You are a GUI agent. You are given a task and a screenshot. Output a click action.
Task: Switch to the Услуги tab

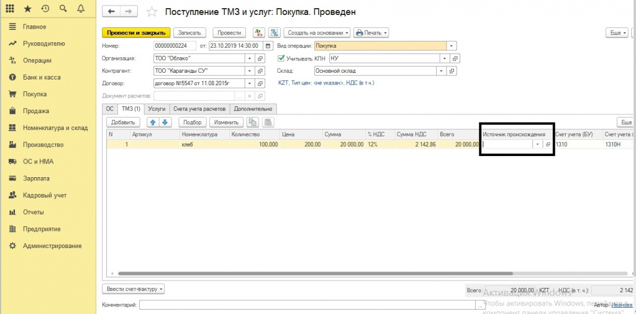[157, 109]
